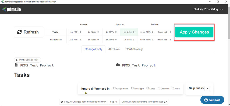Toggle the Duration checkbox
The image size is (230, 106).
coord(159,88)
